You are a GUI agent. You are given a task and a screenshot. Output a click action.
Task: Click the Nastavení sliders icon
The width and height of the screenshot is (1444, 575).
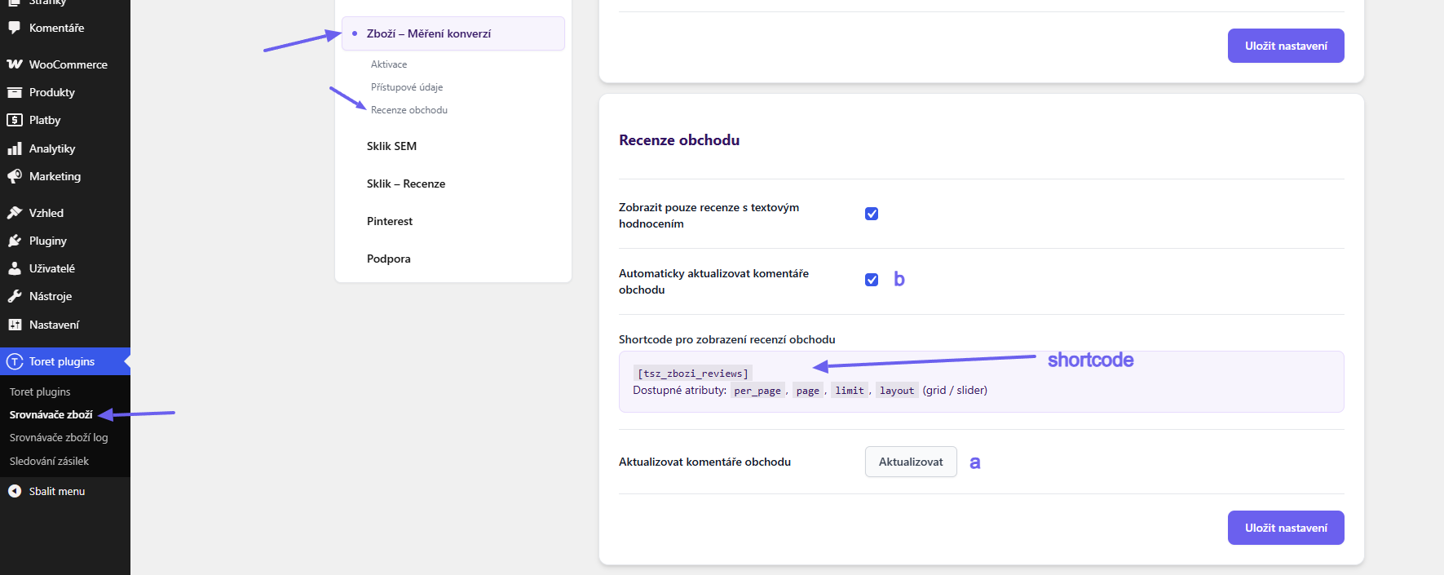point(15,325)
